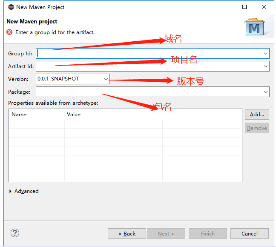Click the Eclipse icon in title bar
This screenshot has width=276, height=247.
11,7
